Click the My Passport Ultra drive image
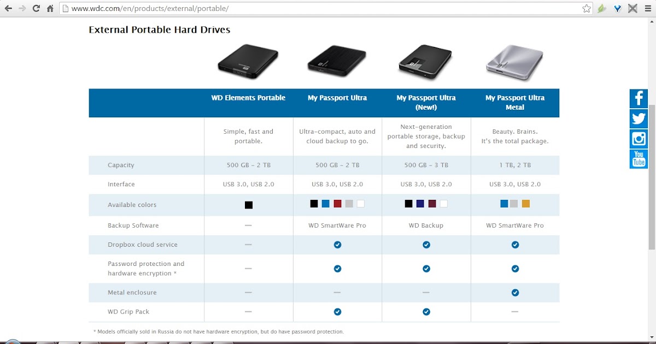The height and width of the screenshot is (344, 656). pos(337,61)
